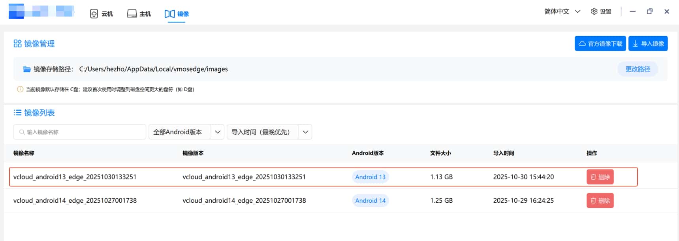Click the Android 14 version tag
Screen dimensions: 679x241
(370, 201)
